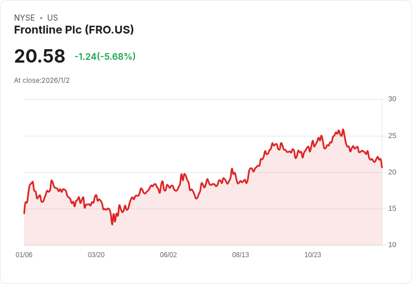The width and height of the screenshot is (412, 284).
Task: Click the highest peak of the price line
Action: (343, 130)
